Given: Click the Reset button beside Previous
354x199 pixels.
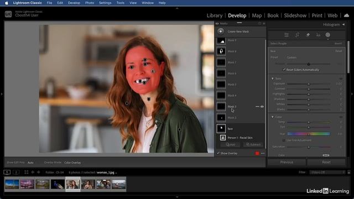Looking at the screenshot, I should point(326,162).
